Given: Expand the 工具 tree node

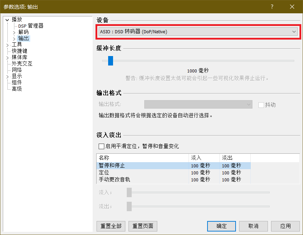Looking at the screenshot, I should 7,45.
